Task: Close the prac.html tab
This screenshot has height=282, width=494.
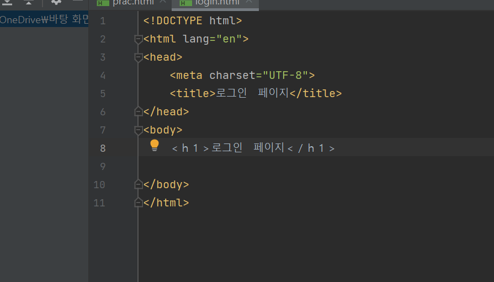Action: tap(163, 2)
